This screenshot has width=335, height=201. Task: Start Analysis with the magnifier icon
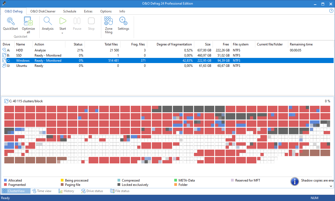tap(48, 21)
